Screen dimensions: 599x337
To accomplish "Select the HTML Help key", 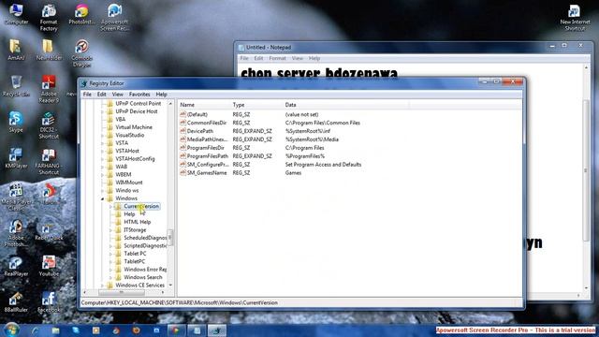I will tap(138, 222).
